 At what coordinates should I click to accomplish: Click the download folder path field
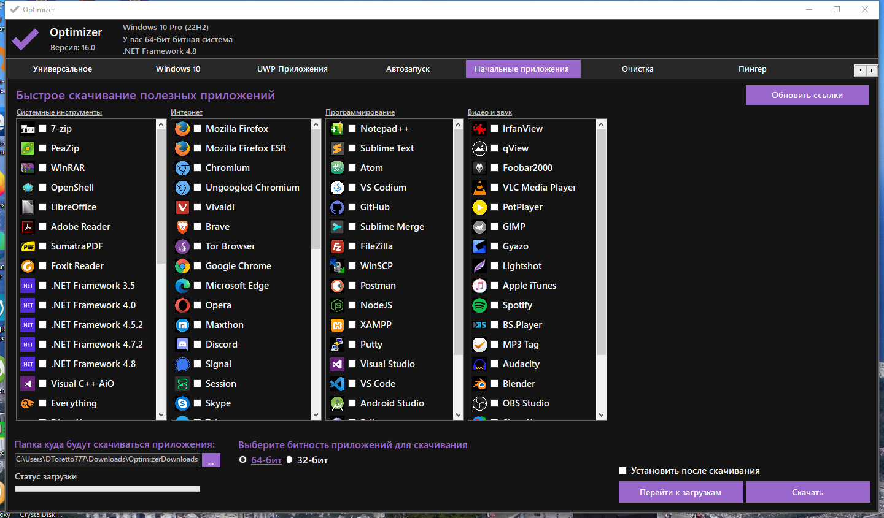pos(107,459)
